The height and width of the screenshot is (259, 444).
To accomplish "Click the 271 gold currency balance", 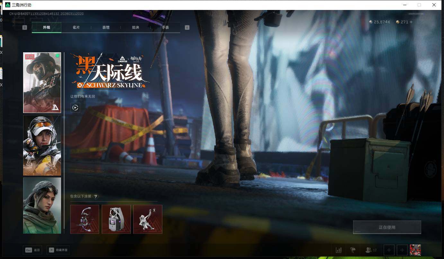I will (402, 22).
